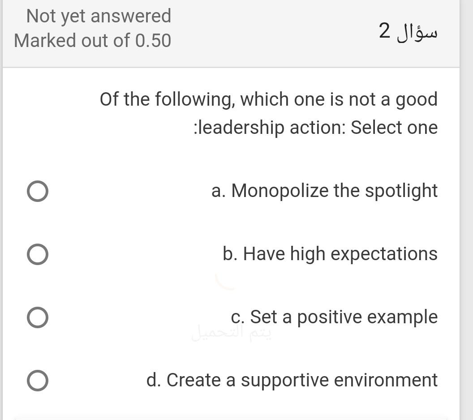Select radio button for option d
The height and width of the screenshot is (420, 473).
(38, 381)
